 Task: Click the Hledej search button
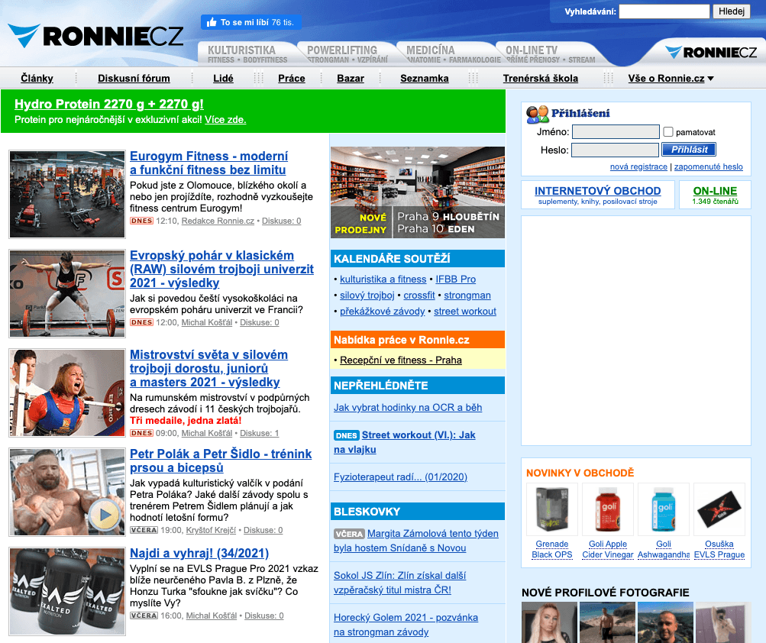pyautogui.click(x=732, y=11)
